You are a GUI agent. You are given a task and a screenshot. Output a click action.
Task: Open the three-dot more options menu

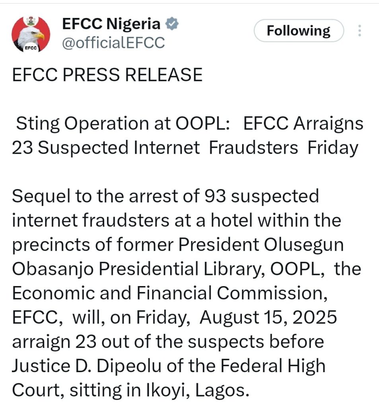click(360, 31)
